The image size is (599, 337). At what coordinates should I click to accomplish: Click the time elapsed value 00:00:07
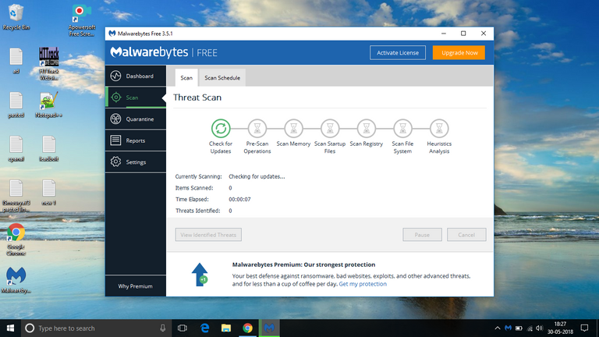click(239, 200)
